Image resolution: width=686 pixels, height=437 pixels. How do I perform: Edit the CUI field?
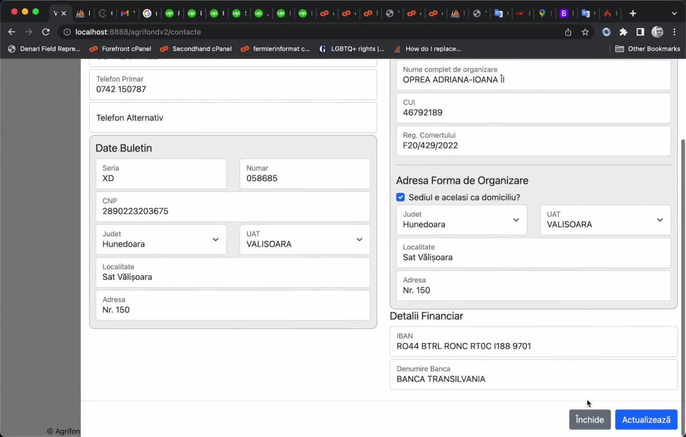coord(533,108)
